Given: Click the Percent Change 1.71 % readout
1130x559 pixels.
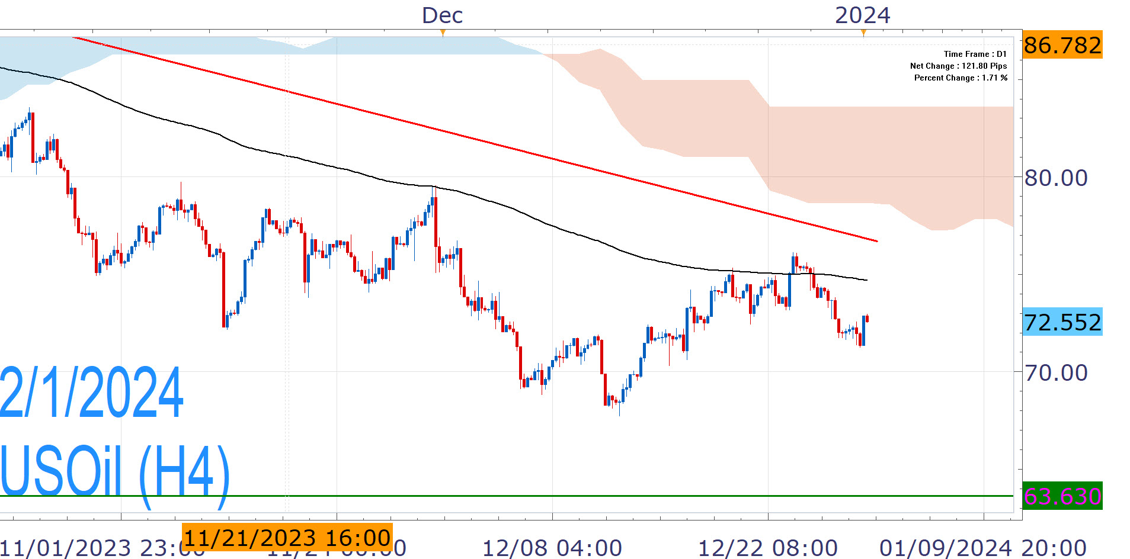Looking at the screenshot, I should [x=961, y=78].
